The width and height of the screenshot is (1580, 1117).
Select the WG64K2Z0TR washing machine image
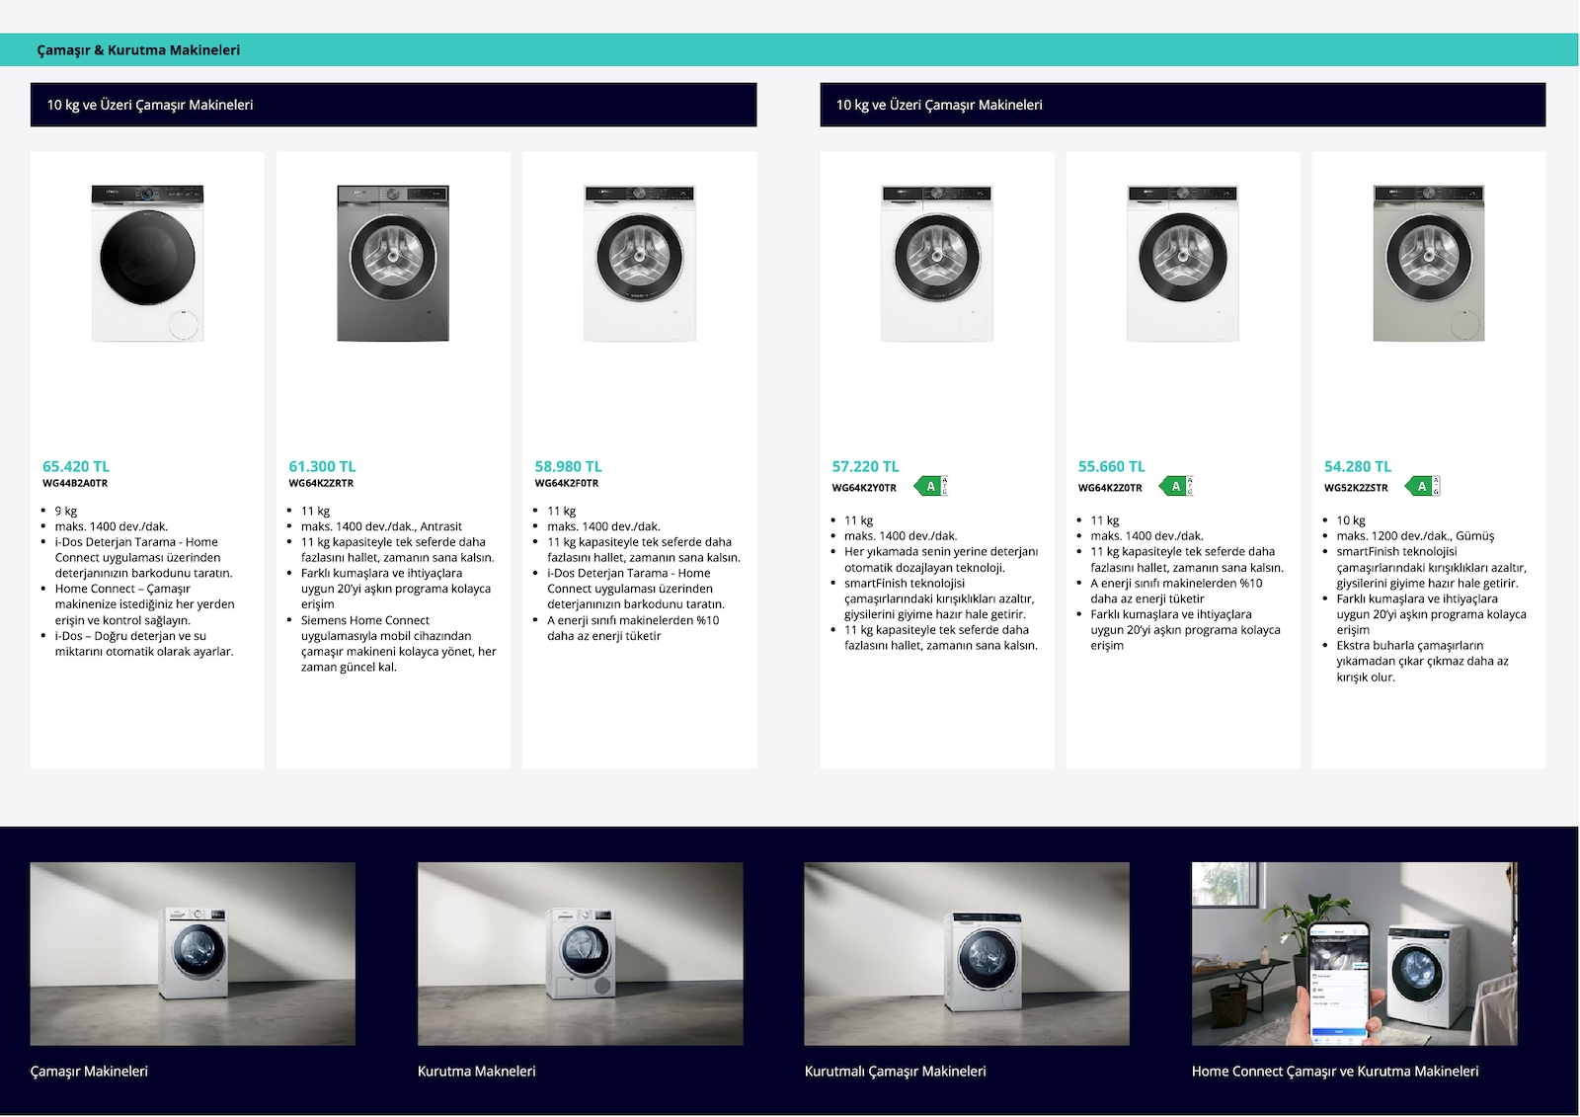1183,263
